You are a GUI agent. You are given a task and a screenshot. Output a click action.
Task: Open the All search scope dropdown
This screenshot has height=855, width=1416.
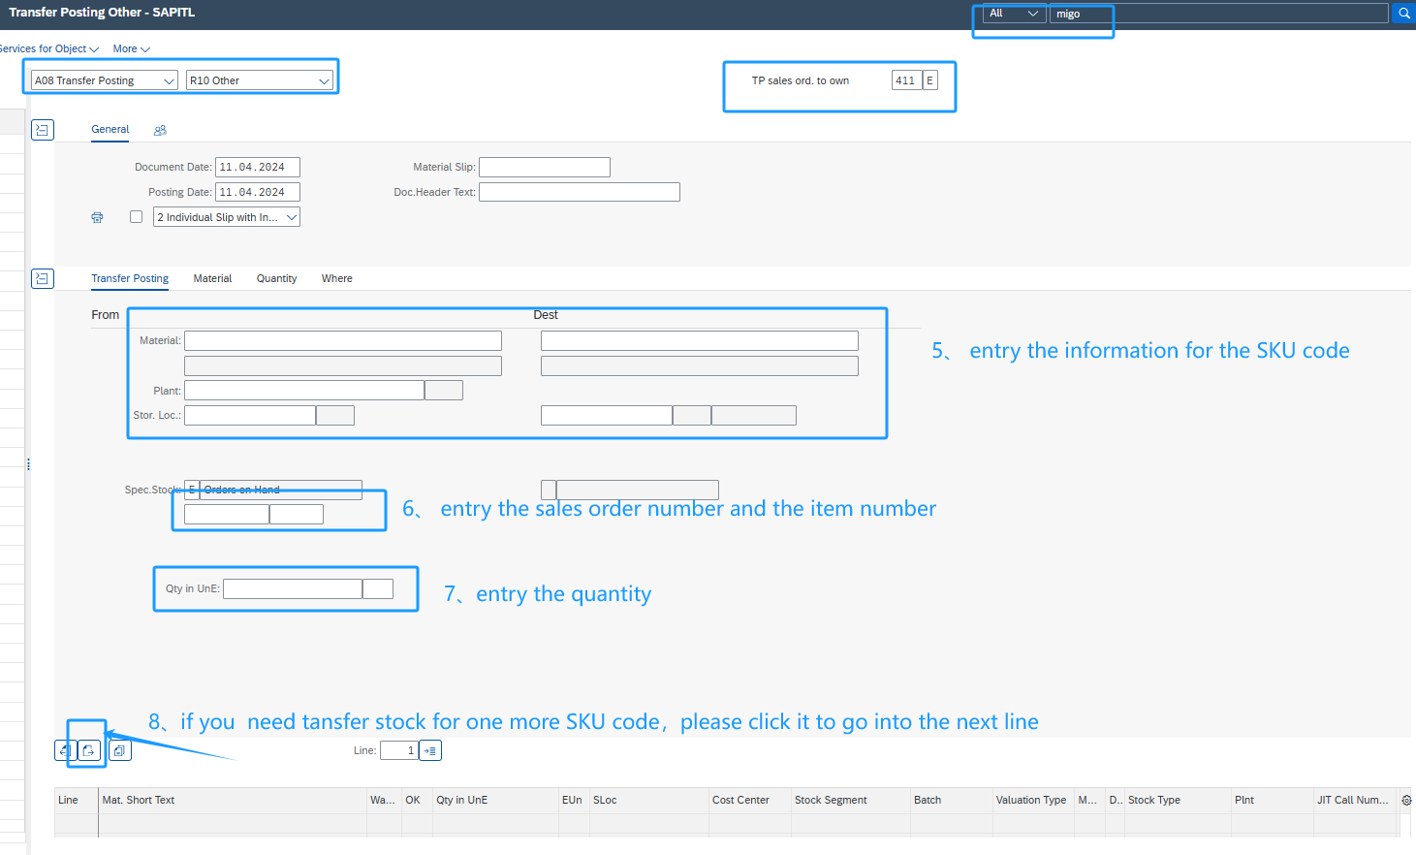(1013, 14)
